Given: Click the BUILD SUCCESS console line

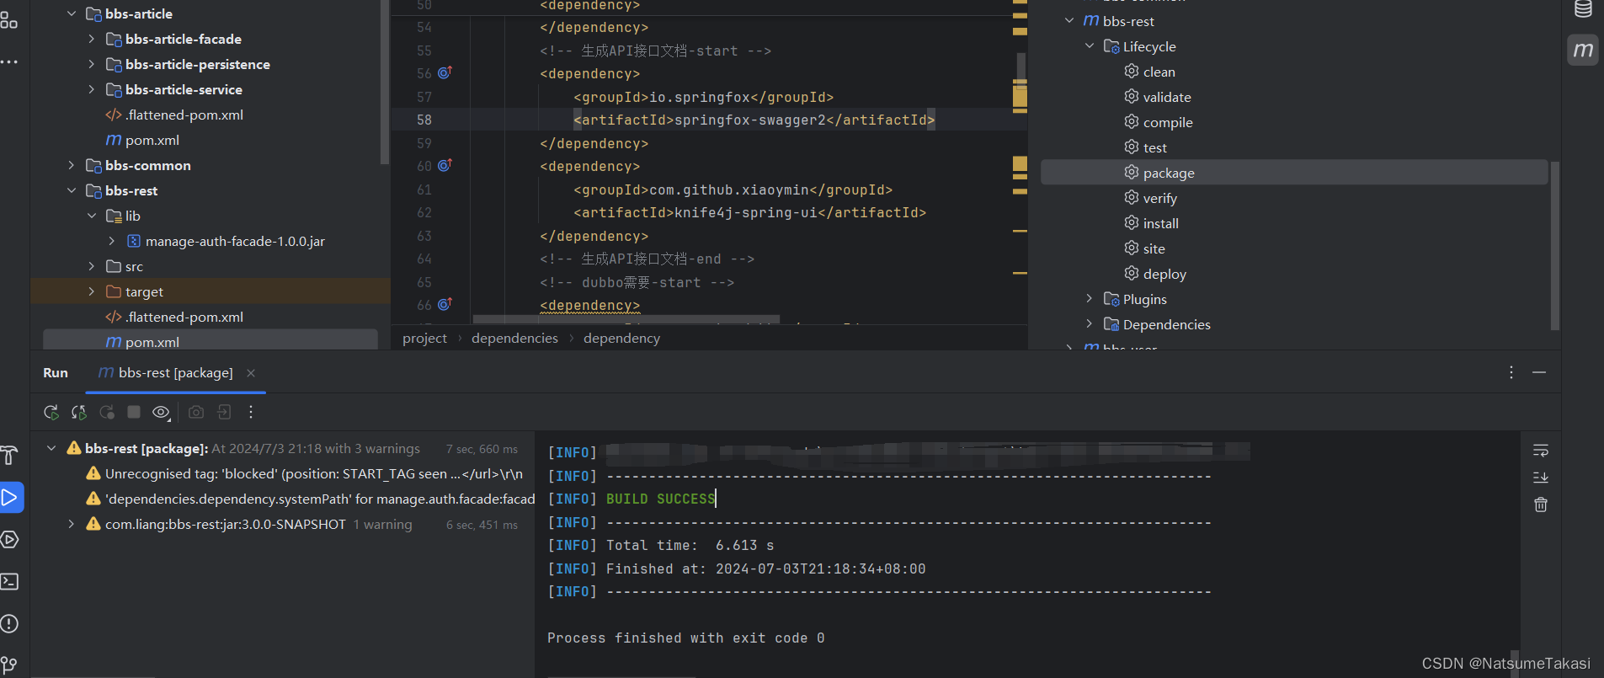Looking at the screenshot, I should [660, 499].
